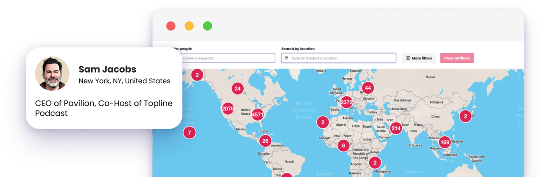This screenshot has height=177, width=550.
Task: Open the 26 cluster marker near Venezuela
Action: click(265, 141)
